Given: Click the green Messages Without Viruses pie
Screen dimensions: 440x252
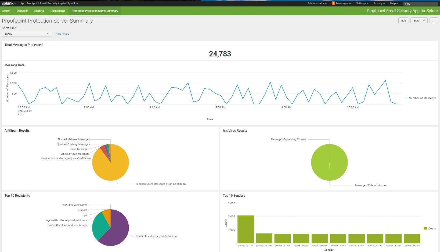Looking at the screenshot, I should click(329, 162).
